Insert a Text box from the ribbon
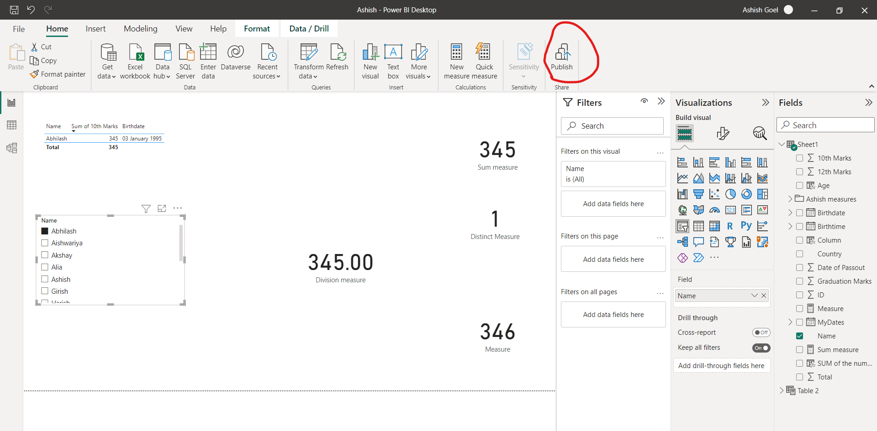This screenshot has width=877, height=431. click(x=393, y=61)
